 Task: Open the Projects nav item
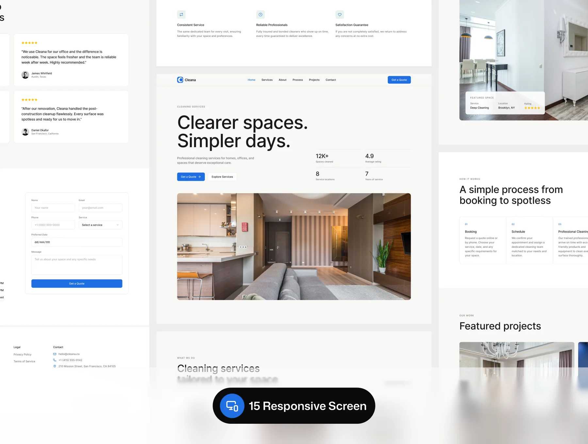click(314, 80)
